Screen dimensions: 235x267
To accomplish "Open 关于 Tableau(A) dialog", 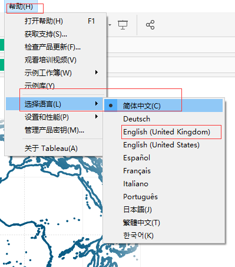I will point(55,149).
